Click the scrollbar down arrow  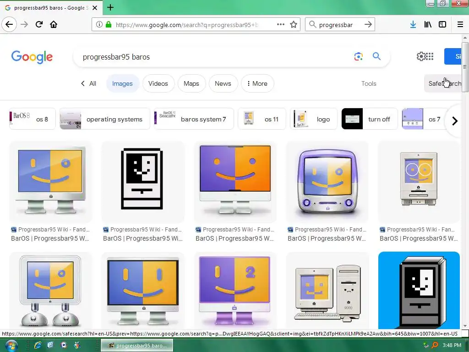pyautogui.click(x=465, y=326)
